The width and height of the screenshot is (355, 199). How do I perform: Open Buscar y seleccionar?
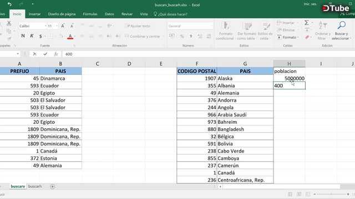(341, 31)
